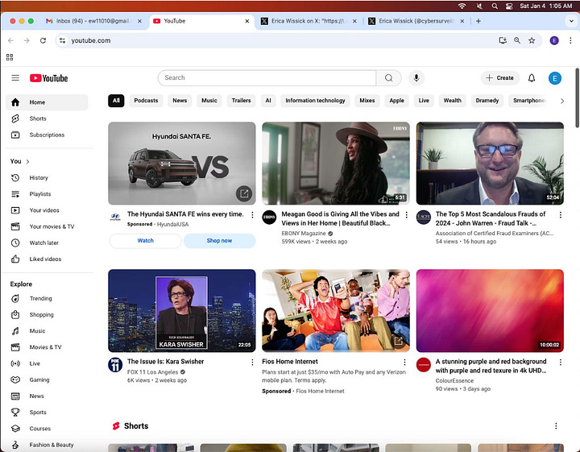Image resolution: width=580 pixels, height=452 pixels.
Task: Bookmark page with star icon
Action: click(532, 40)
